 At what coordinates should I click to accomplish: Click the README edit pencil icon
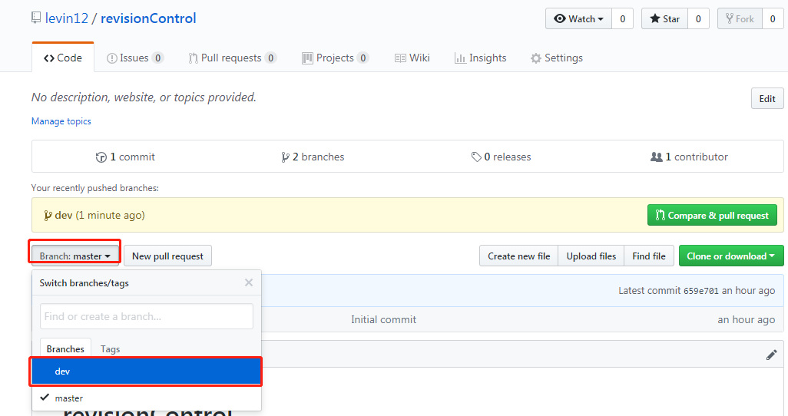click(771, 355)
